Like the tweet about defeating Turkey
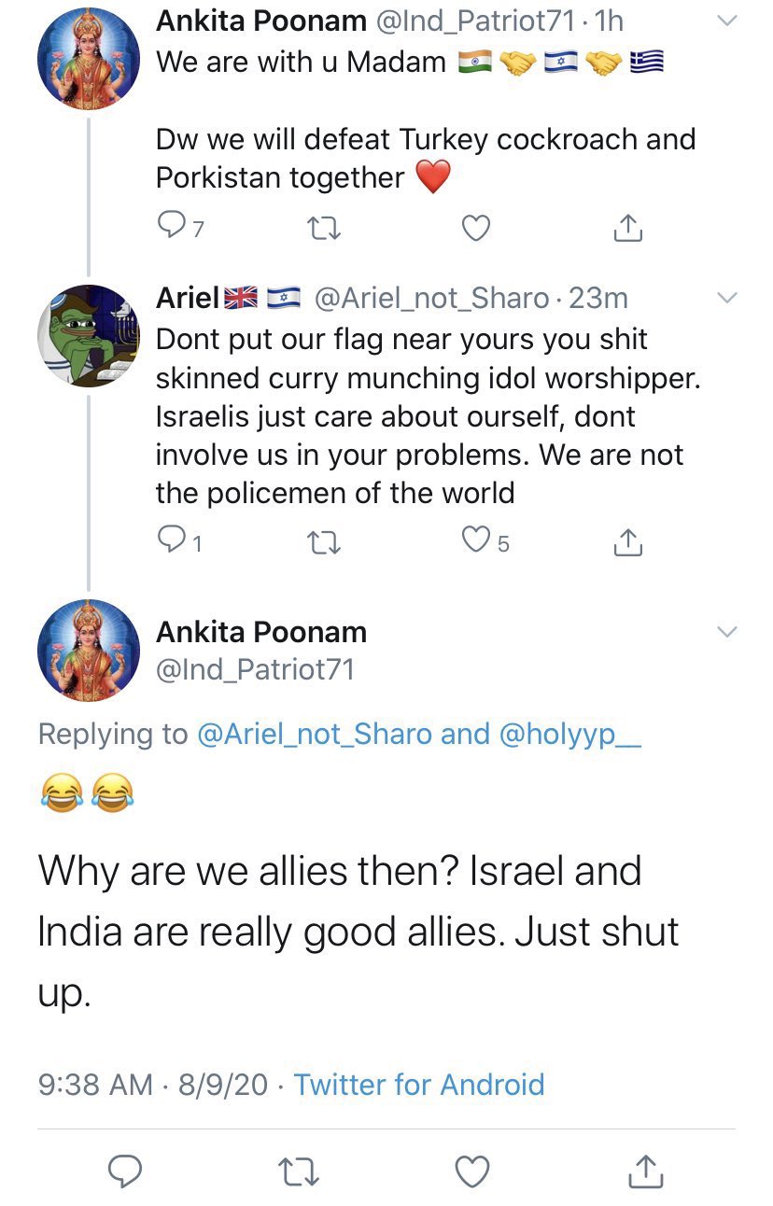The image size is (773, 1206). (x=477, y=228)
